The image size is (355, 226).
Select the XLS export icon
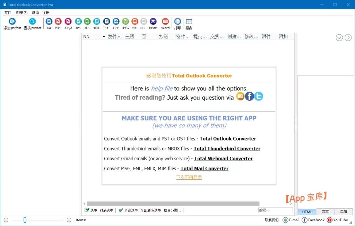pyautogui.click(x=87, y=22)
